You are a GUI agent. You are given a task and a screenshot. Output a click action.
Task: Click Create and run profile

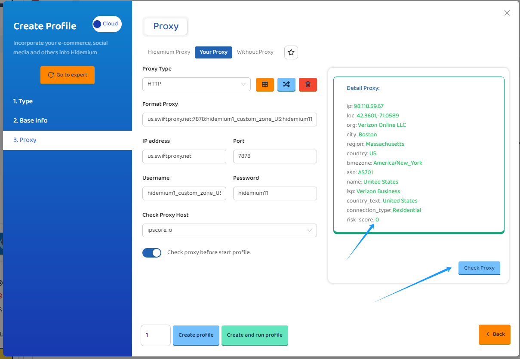(x=255, y=335)
